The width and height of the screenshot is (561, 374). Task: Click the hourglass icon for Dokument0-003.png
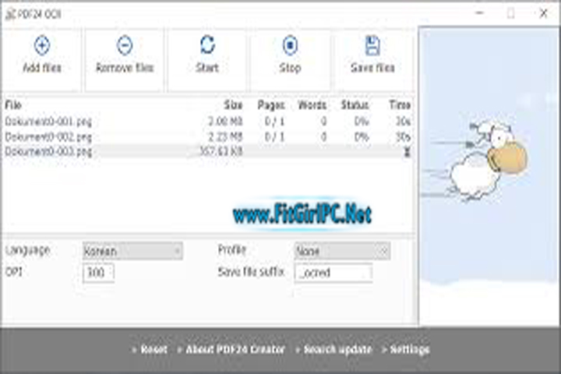pos(406,152)
